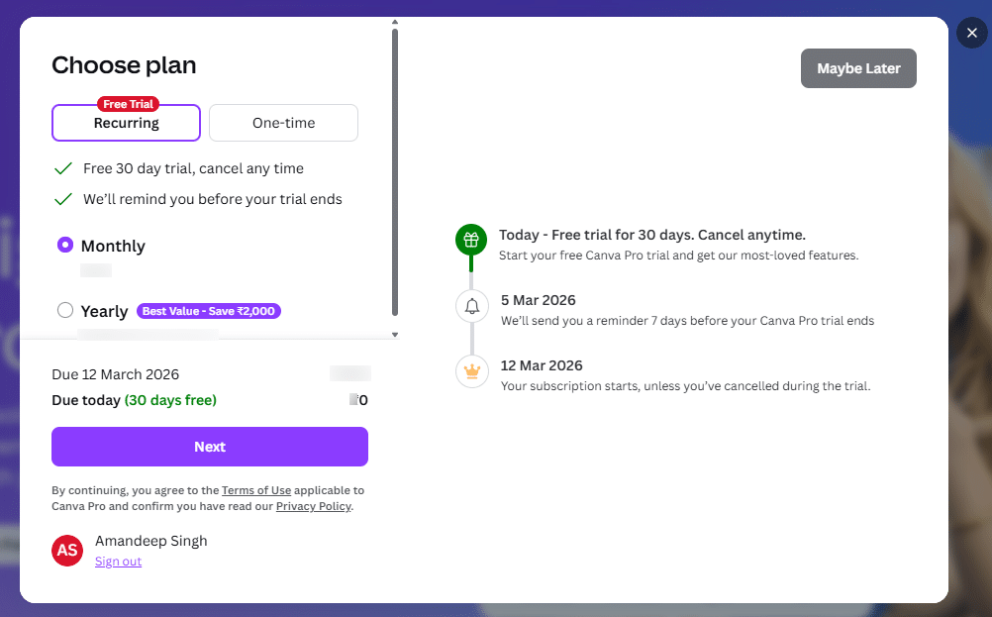Select the Monthly radio option
The width and height of the screenshot is (992, 617).
pos(65,245)
